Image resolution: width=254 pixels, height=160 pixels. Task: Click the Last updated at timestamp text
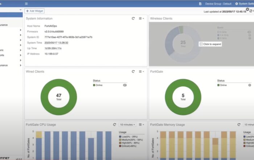click(x=225, y=12)
